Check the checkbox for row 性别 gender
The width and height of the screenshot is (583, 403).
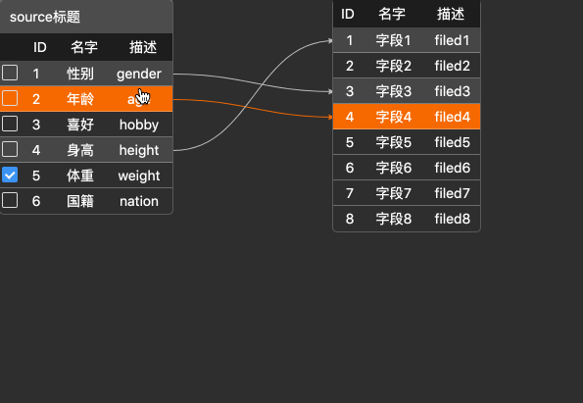coord(10,73)
